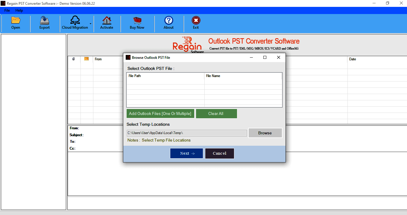Select the Cloud Migration toolbar icon
Image resolution: width=407 pixels, height=215 pixels.
(75, 23)
